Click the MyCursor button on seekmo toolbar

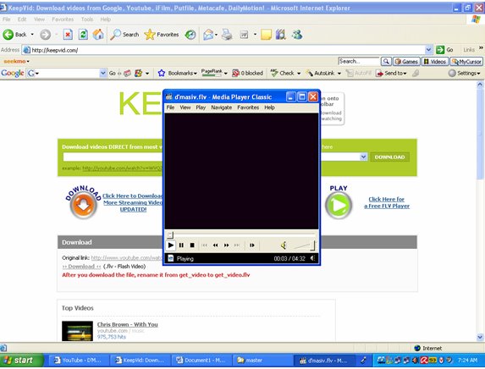pos(466,62)
